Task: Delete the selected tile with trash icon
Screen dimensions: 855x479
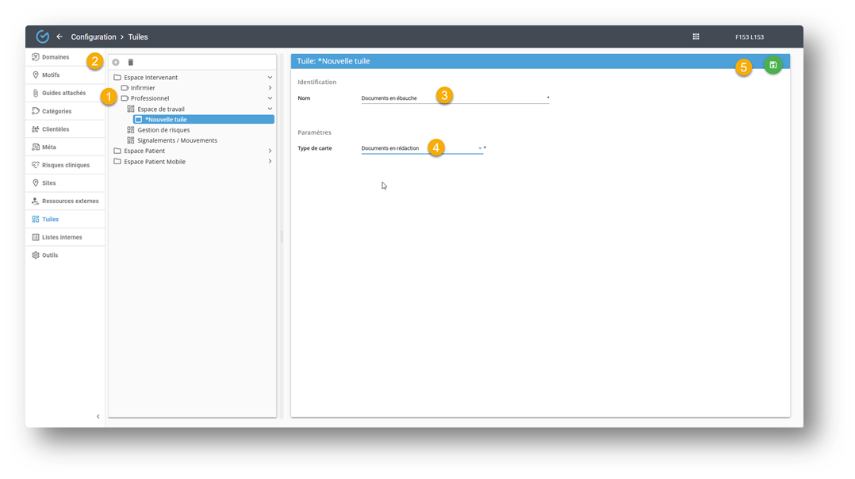Action: (131, 62)
